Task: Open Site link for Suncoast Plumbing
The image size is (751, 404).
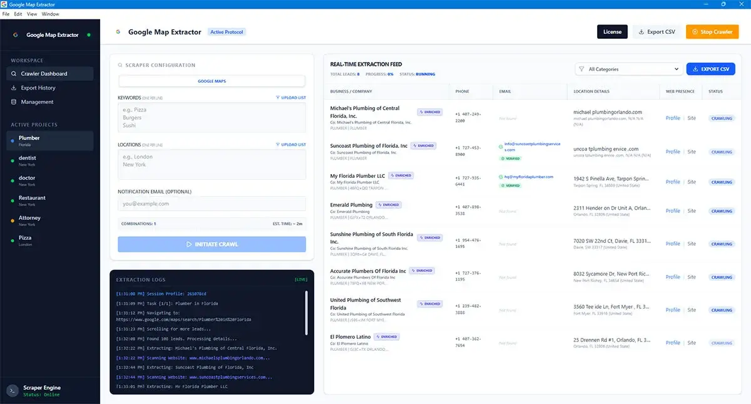Action: (x=692, y=152)
